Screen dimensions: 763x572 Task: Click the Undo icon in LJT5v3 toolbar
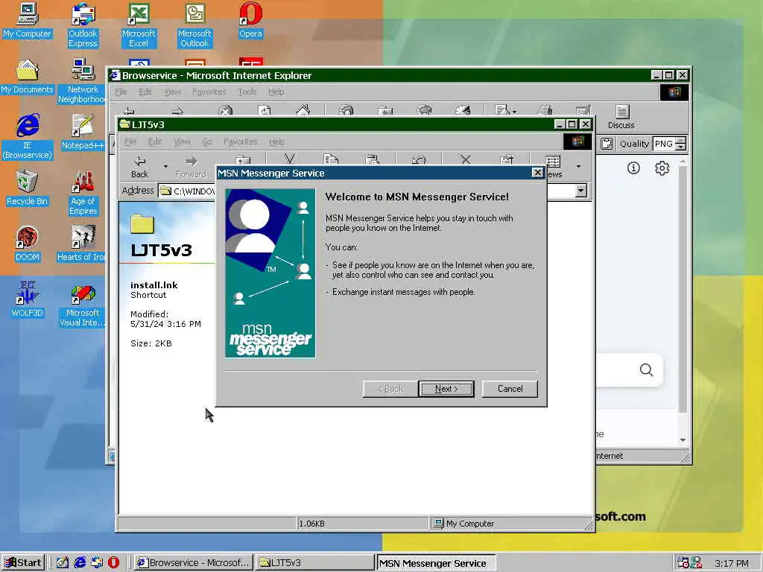coord(419,159)
